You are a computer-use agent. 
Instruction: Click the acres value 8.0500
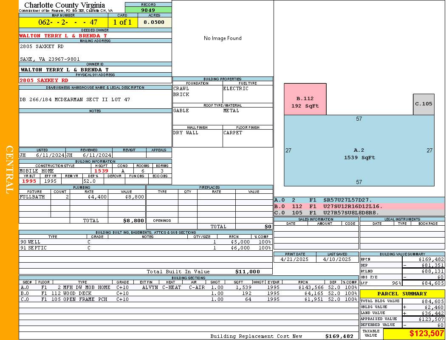(x=154, y=22)
